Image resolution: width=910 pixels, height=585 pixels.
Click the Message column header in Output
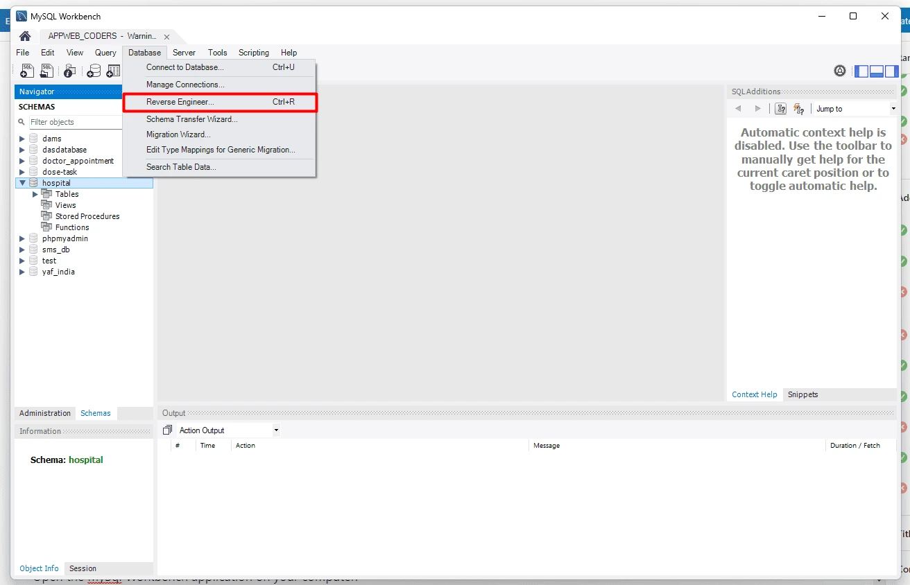click(677, 446)
